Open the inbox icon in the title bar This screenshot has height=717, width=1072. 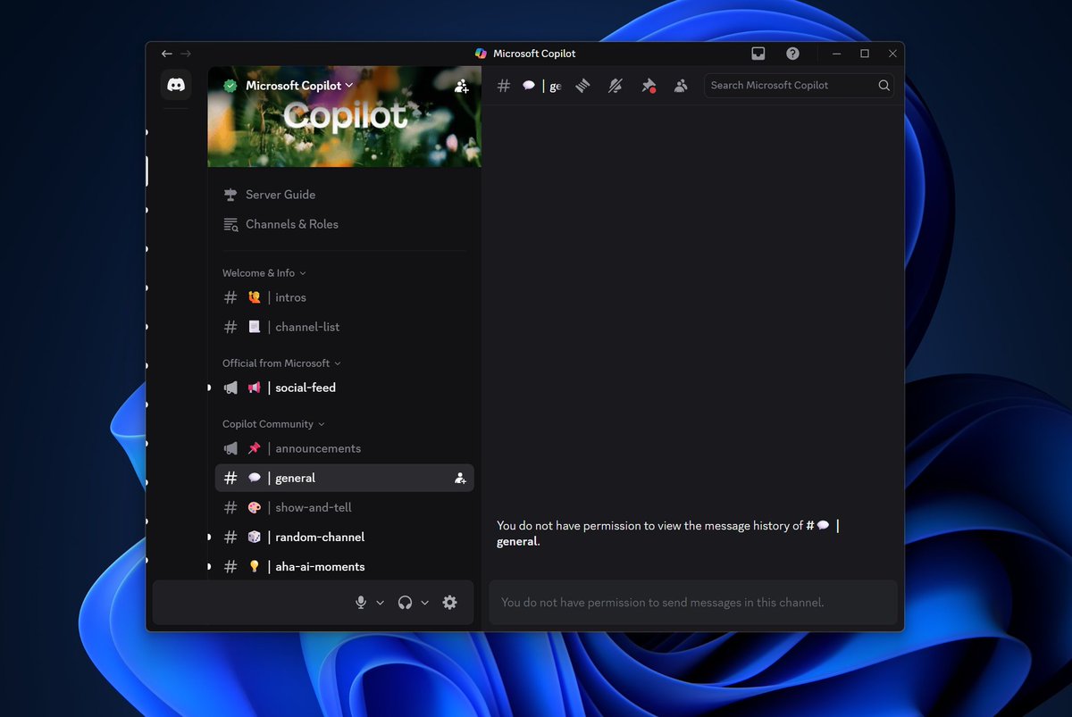pyautogui.click(x=758, y=53)
